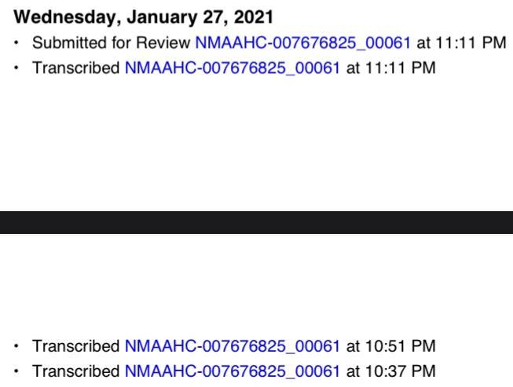Click 'Transcribed' label in the 10:51 PM entry
Screen dimensions: 513x387
click(75, 346)
